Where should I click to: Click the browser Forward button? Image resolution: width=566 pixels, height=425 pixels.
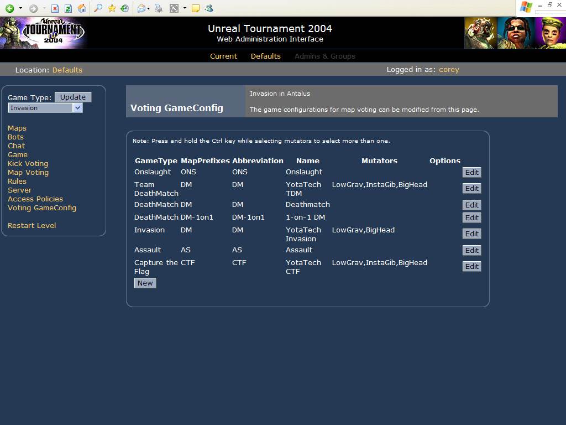tap(33, 8)
